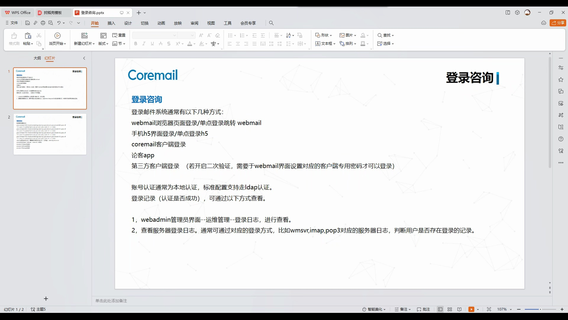Screen dimensions: 568x320
Task: Click the 分享 share button
Action: coord(558,23)
